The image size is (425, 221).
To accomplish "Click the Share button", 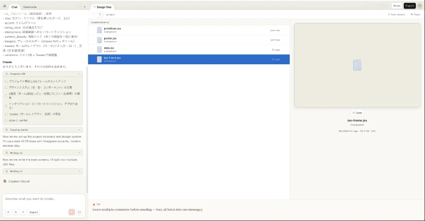I will pyautogui.click(x=397, y=6).
